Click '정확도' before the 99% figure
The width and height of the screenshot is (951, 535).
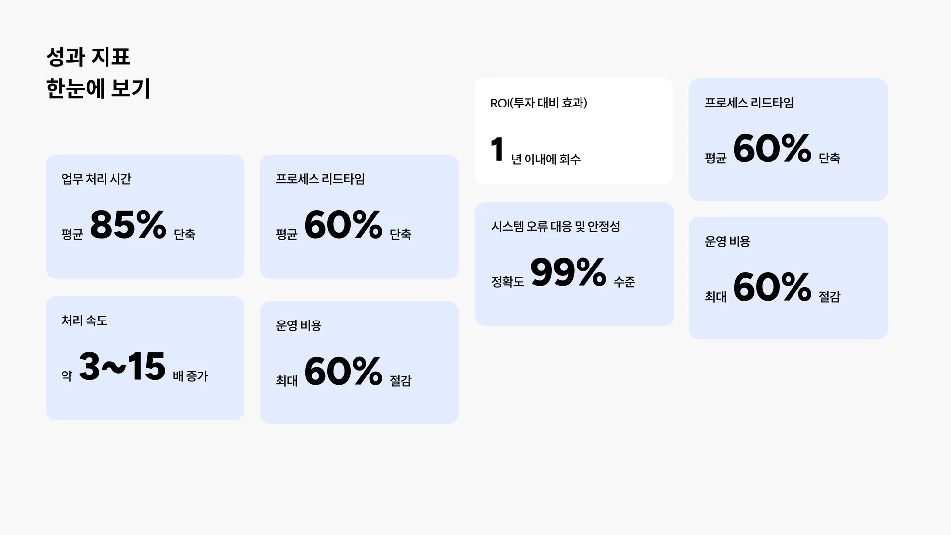point(507,282)
